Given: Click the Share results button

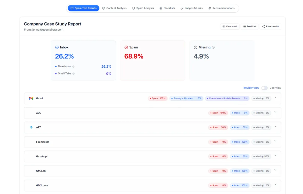Looking at the screenshot, I should (270, 26).
